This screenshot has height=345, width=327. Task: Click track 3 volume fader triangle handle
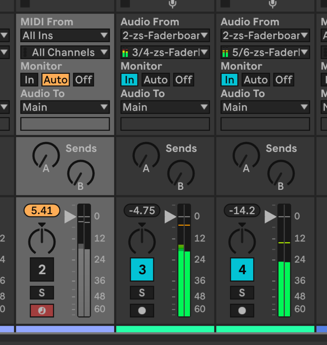(170, 217)
